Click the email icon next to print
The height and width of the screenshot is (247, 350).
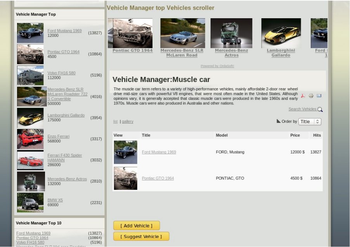tap(319, 96)
